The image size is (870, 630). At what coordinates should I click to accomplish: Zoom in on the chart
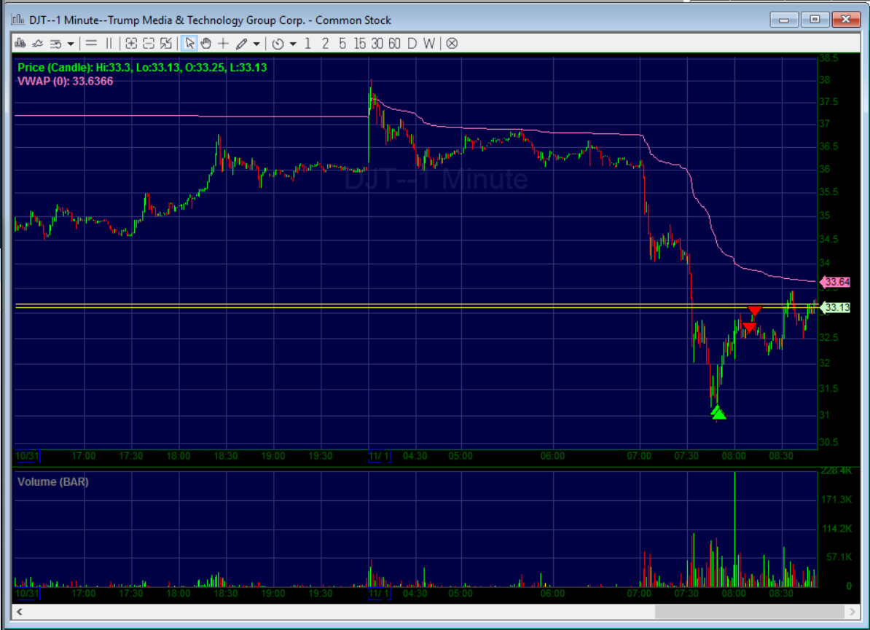click(131, 43)
